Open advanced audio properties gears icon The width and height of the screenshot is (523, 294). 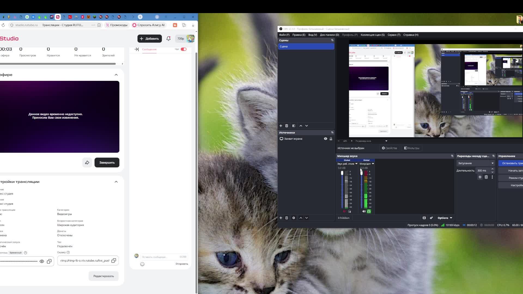[431, 218]
